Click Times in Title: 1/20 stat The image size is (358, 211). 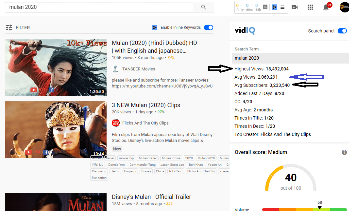pyautogui.click(x=254, y=118)
